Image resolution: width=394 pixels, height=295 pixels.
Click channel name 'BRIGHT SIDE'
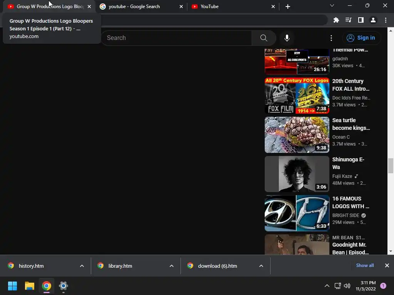(346, 215)
